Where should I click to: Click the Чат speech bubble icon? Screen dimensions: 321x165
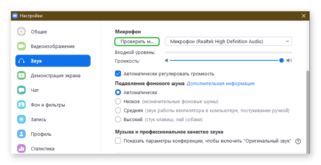click(21, 90)
